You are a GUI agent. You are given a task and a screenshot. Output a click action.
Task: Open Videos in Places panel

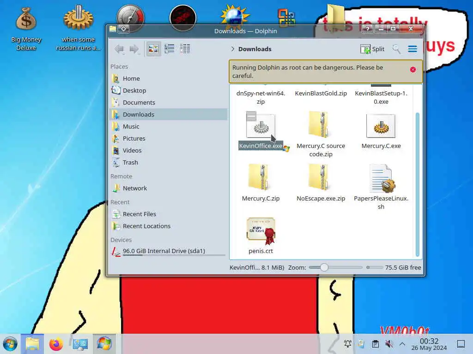point(168,151)
